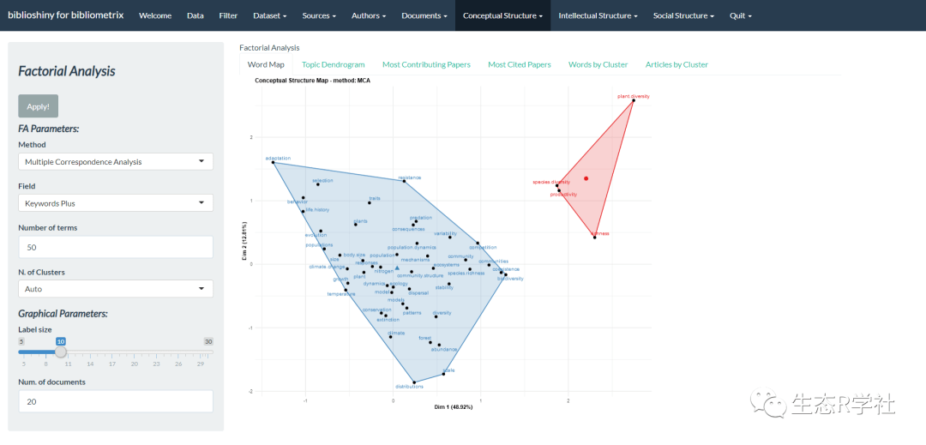The image size is (926, 445).
Task: Open the Authors menu
Action: point(369,15)
